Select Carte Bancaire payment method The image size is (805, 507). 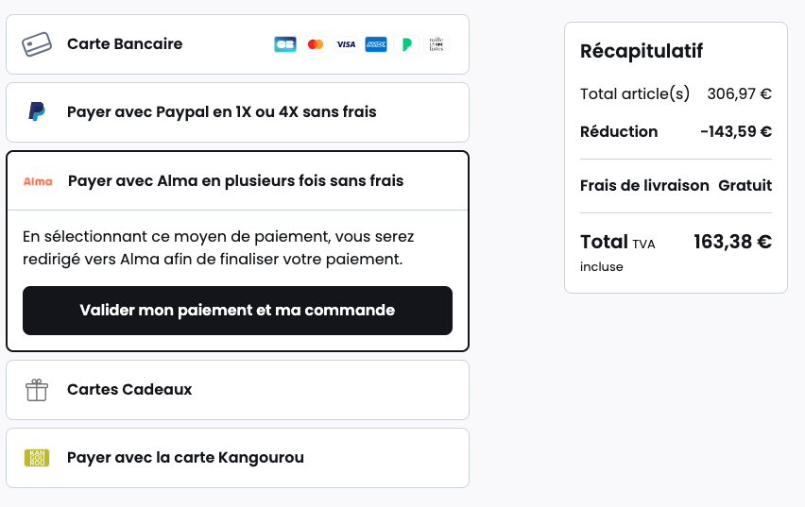point(238,44)
